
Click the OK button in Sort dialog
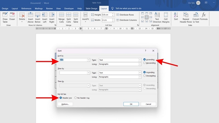(131, 104)
